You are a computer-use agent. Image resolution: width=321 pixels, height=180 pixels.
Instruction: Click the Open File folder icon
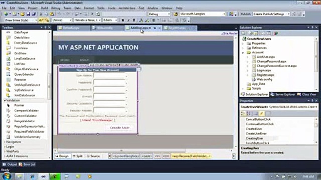tap(22, 14)
